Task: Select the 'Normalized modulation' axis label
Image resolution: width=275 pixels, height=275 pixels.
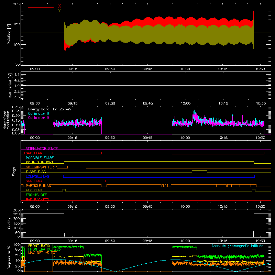Action: pyautogui.click(x=7, y=120)
